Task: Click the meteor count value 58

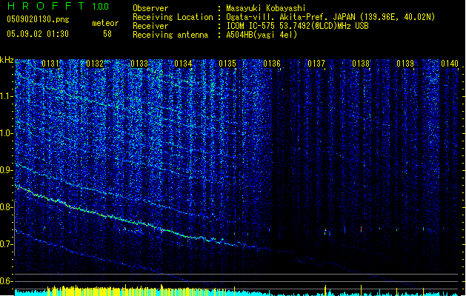Action: tap(107, 34)
